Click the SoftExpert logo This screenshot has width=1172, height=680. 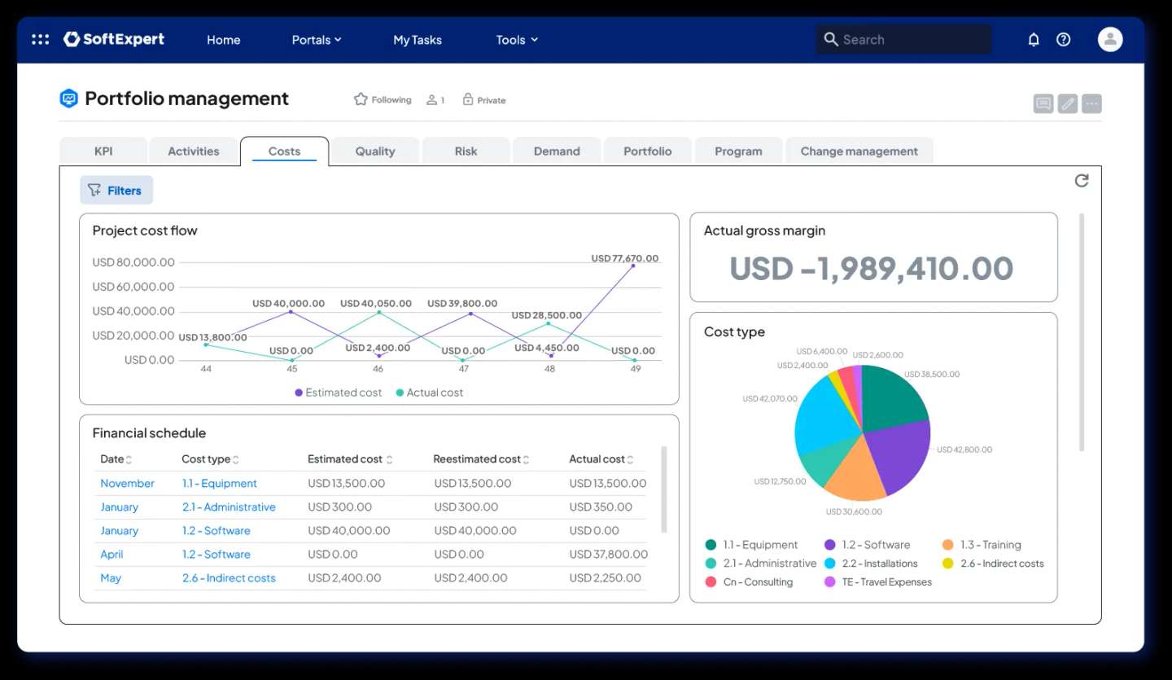click(114, 39)
